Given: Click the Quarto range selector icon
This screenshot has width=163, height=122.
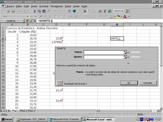Looking at the screenshot, I should pyautogui.click(x=125, y=57).
